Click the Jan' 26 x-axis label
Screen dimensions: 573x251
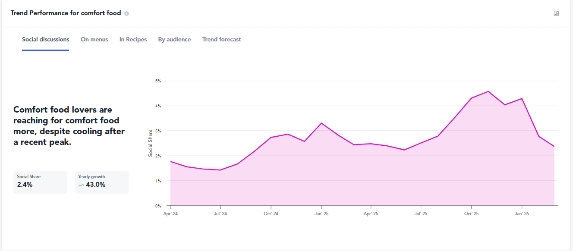click(x=522, y=213)
